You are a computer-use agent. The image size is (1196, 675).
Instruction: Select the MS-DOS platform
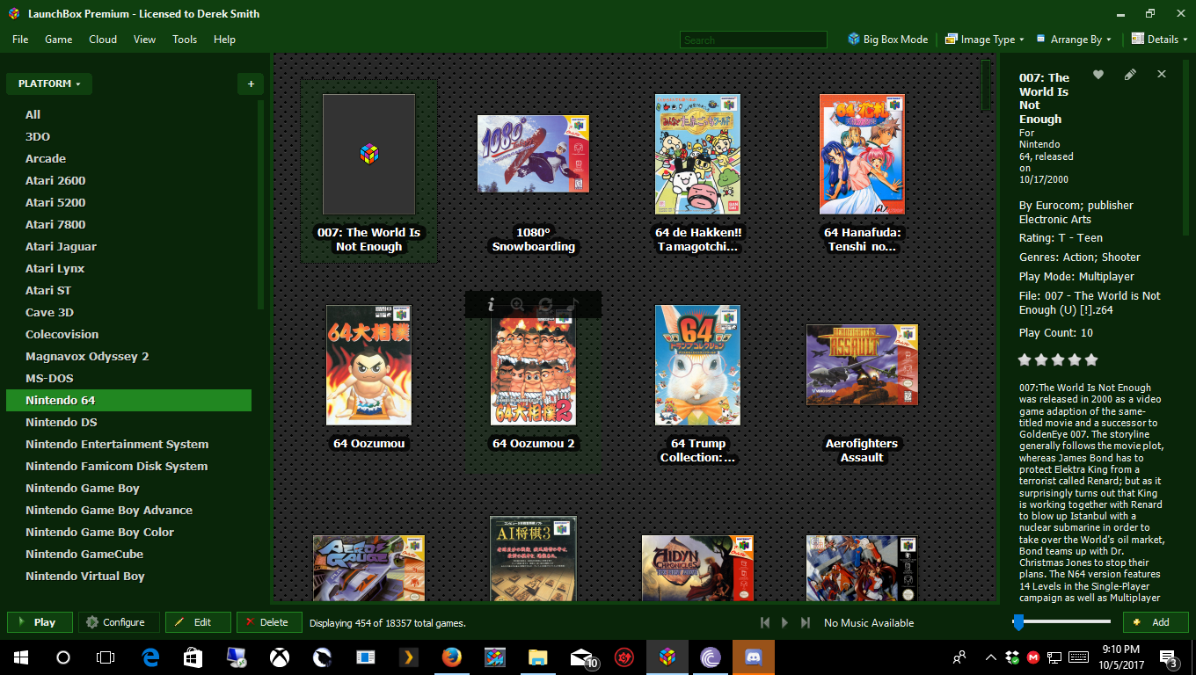[49, 378]
